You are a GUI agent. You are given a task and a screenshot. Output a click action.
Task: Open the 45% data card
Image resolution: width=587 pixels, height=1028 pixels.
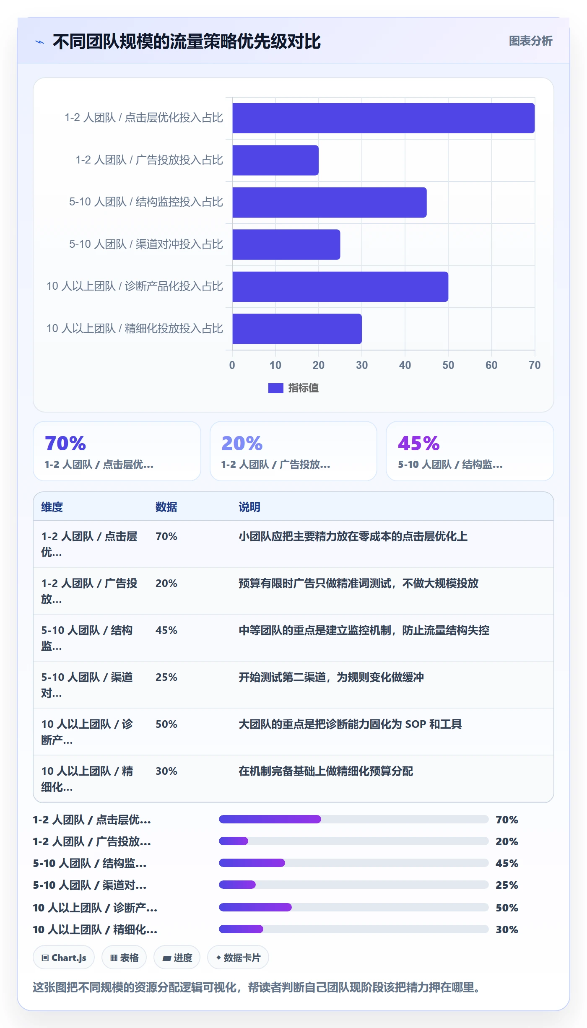click(x=470, y=451)
